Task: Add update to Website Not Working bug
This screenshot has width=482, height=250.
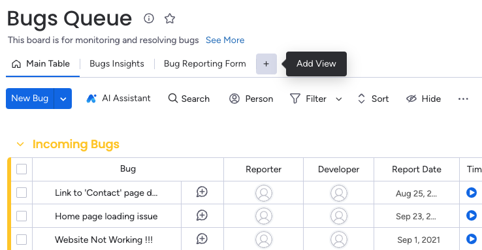Action: pyautogui.click(x=202, y=239)
